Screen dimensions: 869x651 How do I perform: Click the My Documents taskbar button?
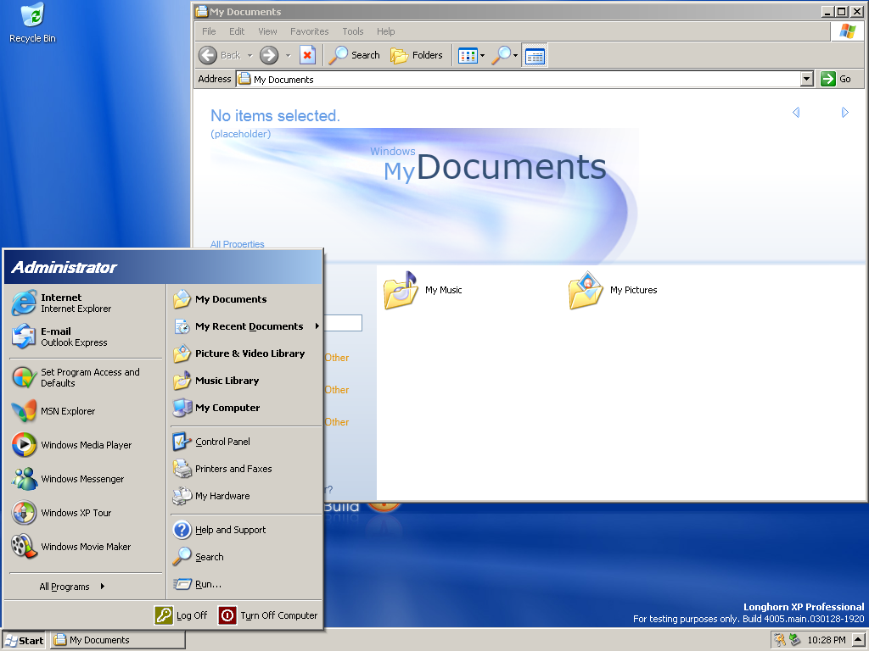[x=117, y=640]
